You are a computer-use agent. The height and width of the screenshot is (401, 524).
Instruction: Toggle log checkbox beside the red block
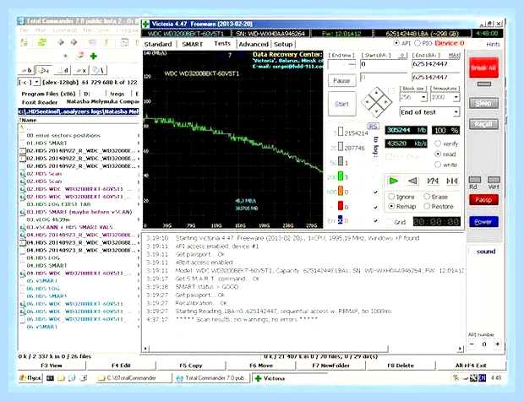click(x=375, y=207)
